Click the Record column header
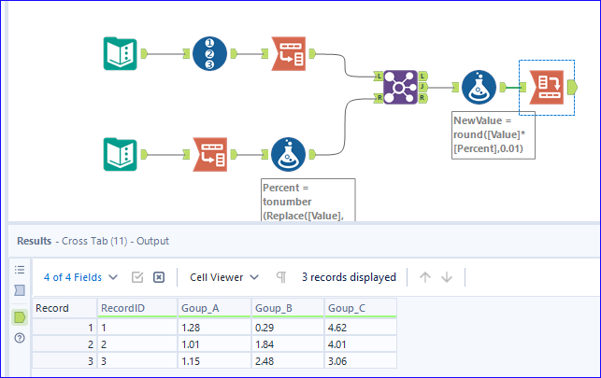This screenshot has width=601, height=378. click(x=64, y=308)
